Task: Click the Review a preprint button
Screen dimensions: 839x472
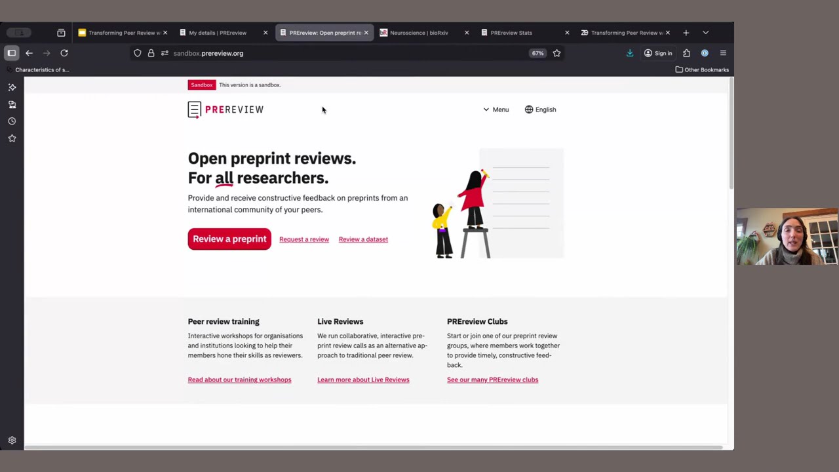Action: (x=229, y=239)
